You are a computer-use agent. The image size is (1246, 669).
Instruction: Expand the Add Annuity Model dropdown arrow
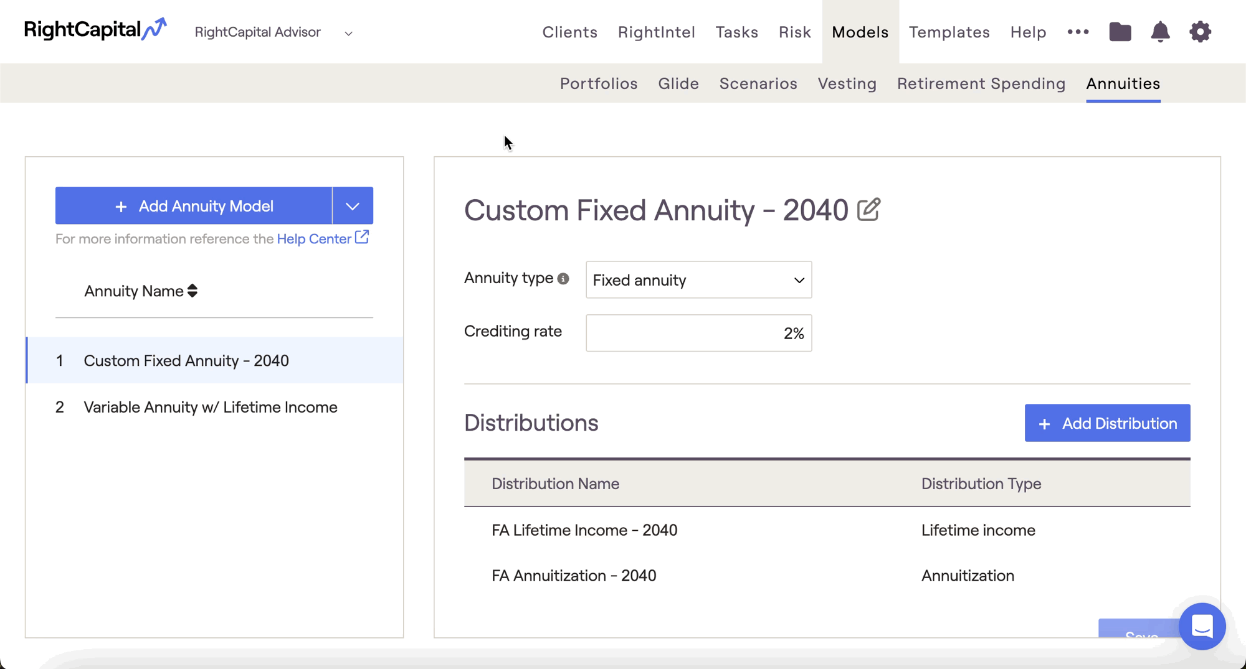point(353,206)
